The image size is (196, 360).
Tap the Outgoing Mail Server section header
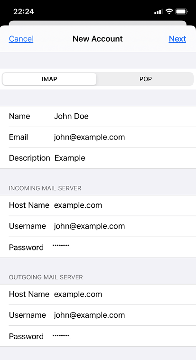46,277
